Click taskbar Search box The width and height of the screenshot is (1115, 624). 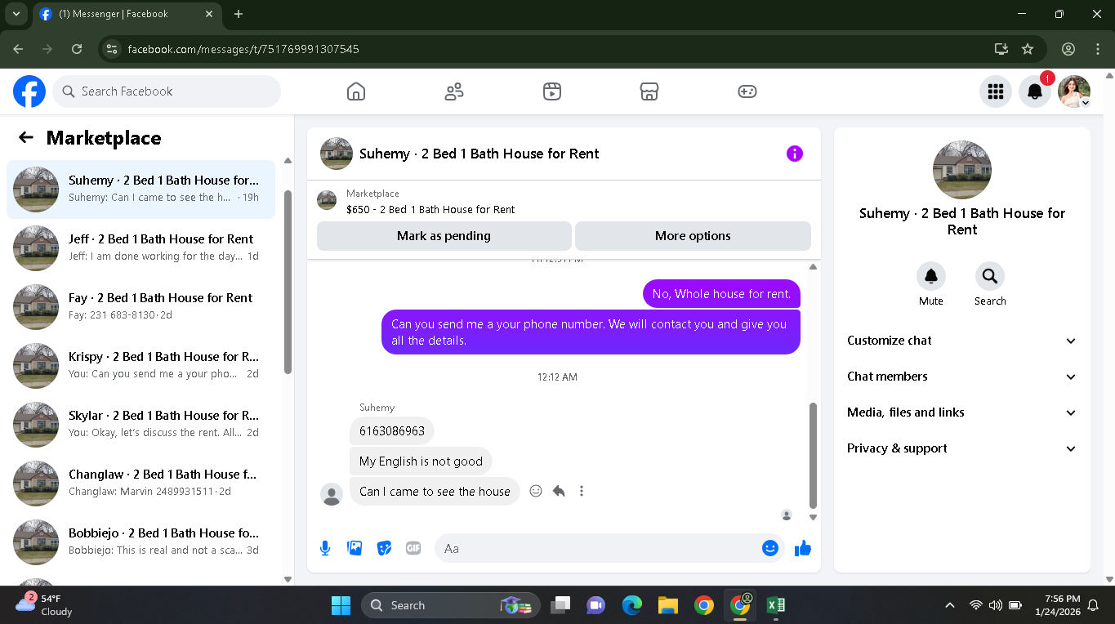(x=451, y=605)
